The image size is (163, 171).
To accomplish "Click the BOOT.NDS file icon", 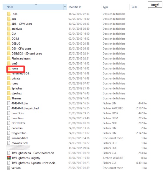I will (9, 123).
